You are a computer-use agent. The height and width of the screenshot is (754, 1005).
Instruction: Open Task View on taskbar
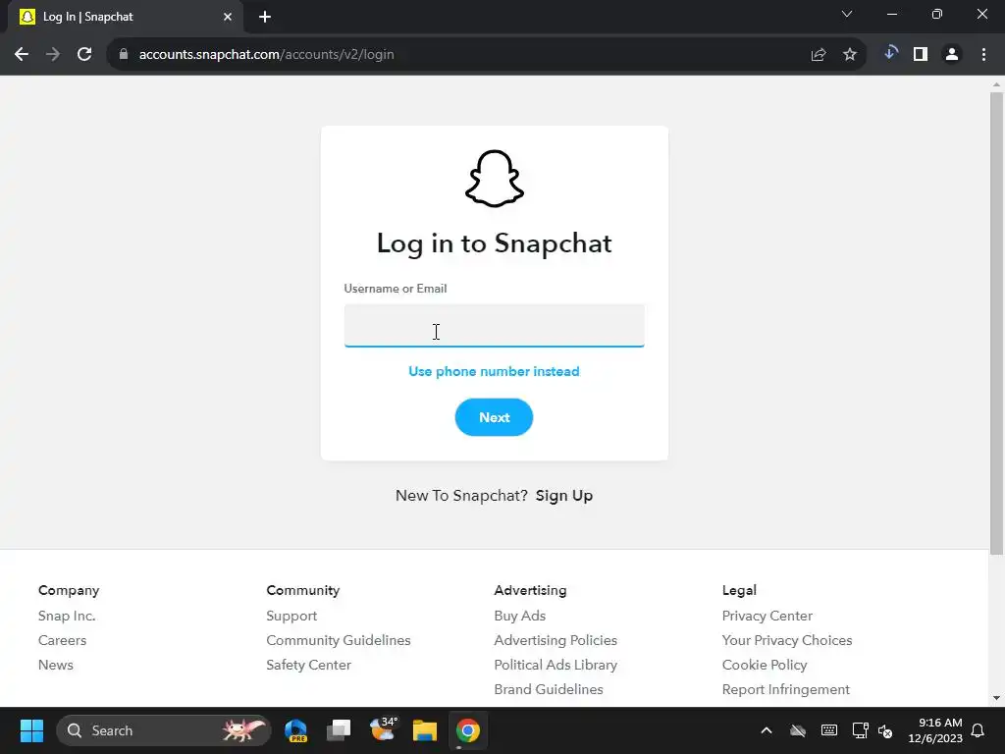pyautogui.click(x=339, y=730)
